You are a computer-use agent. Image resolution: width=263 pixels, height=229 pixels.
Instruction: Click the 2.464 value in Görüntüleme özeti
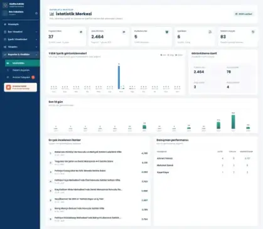199,72
